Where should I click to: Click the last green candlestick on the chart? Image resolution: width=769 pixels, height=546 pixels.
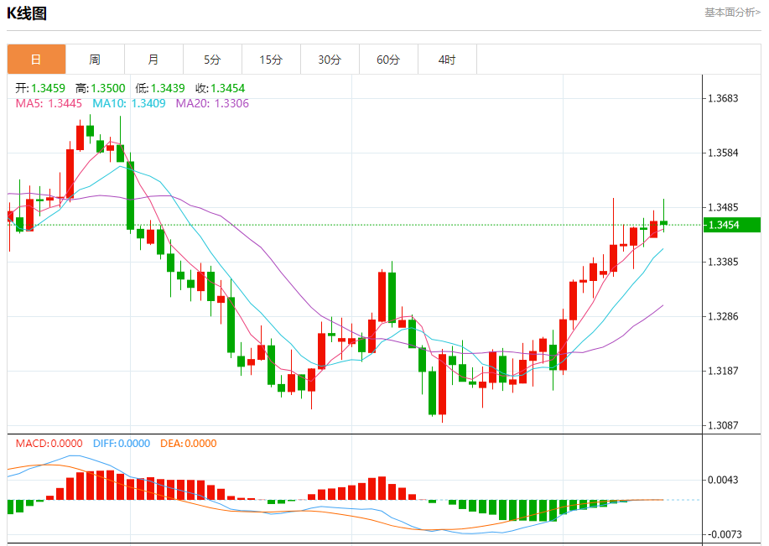[664, 223]
